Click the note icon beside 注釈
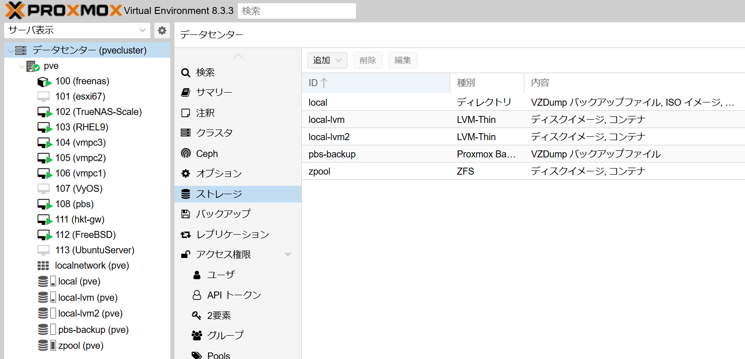This screenshot has width=745, height=359. coord(186,113)
